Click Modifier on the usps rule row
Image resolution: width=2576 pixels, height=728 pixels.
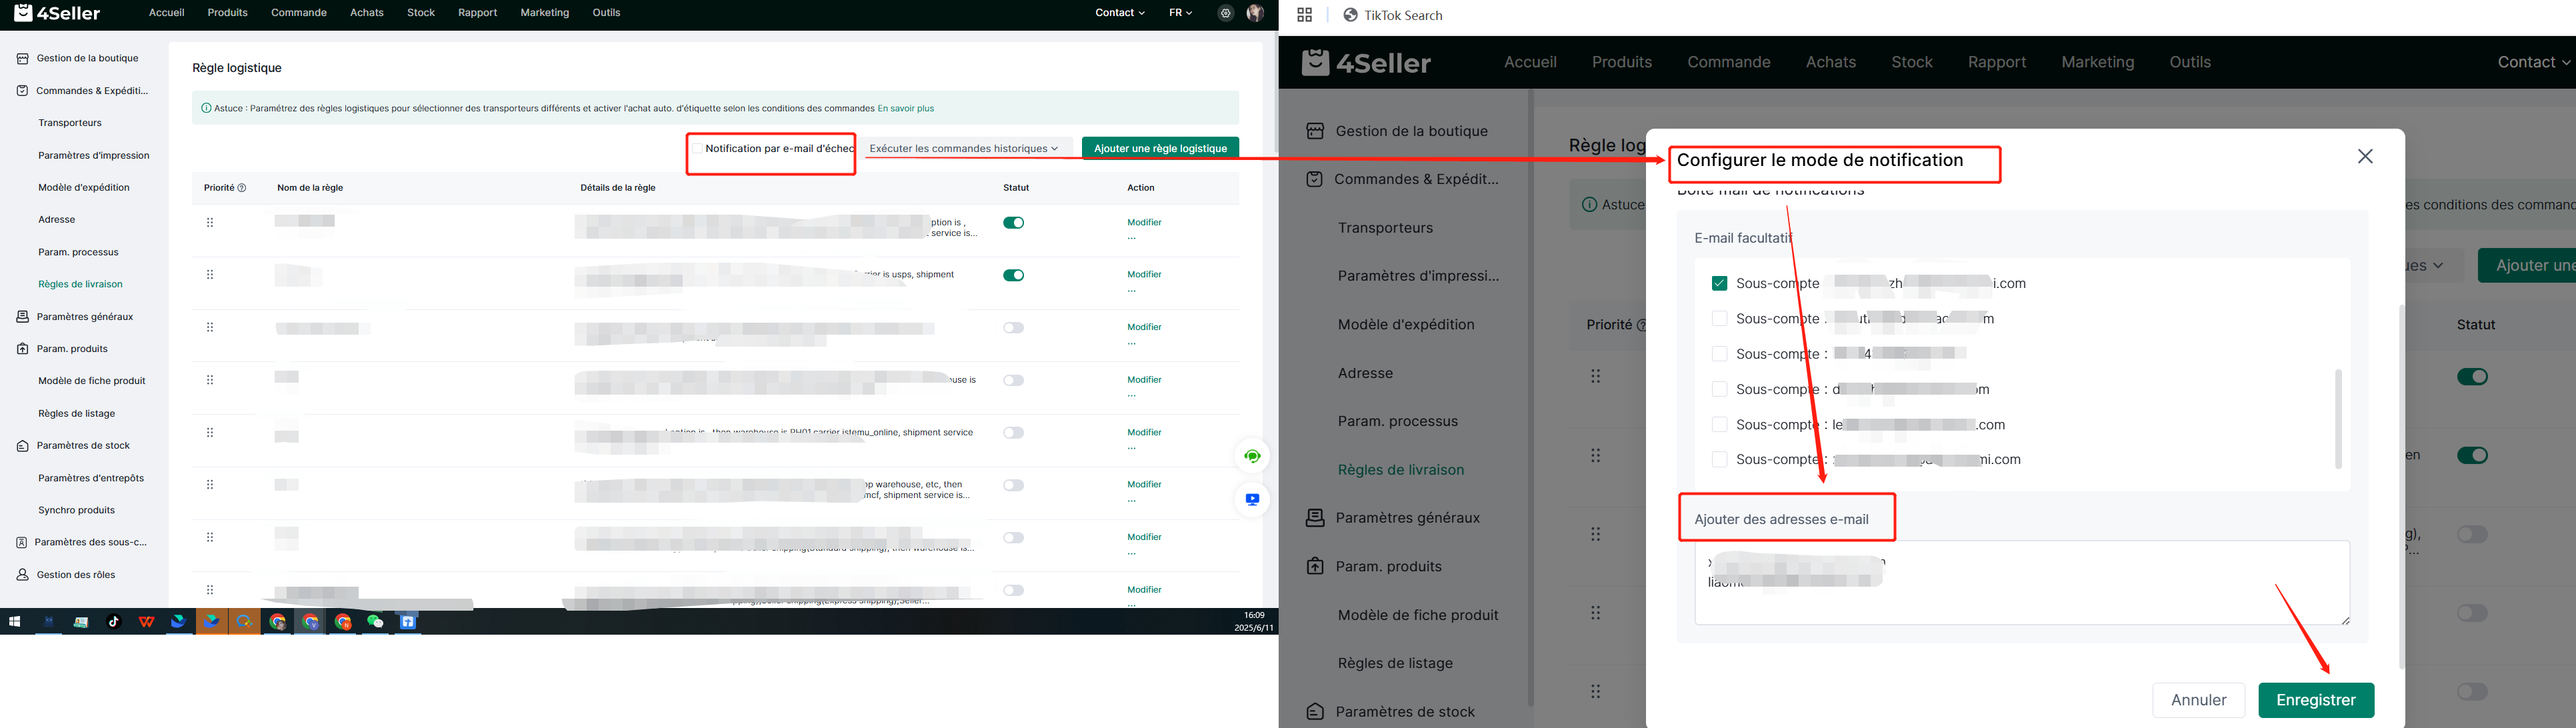coord(1144,275)
